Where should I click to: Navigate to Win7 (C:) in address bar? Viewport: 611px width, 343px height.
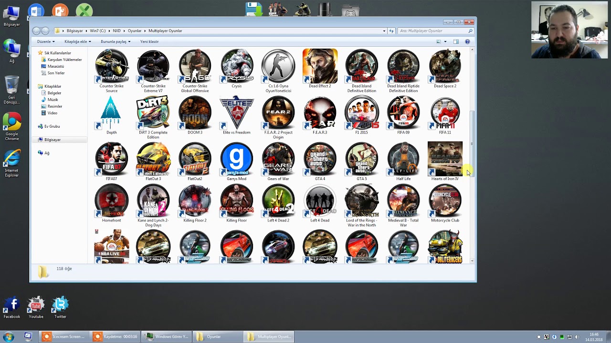[x=98, y=30]
